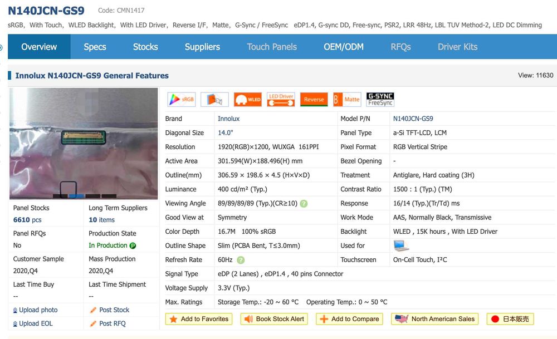Click Book Stock Alert button
557x339 pixels.
274,319
